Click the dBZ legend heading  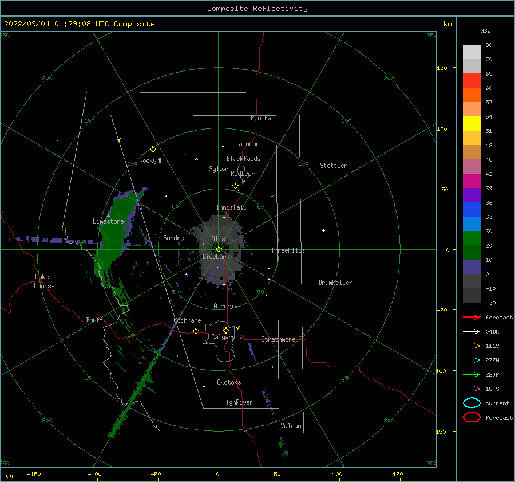(x=485, y=30)
